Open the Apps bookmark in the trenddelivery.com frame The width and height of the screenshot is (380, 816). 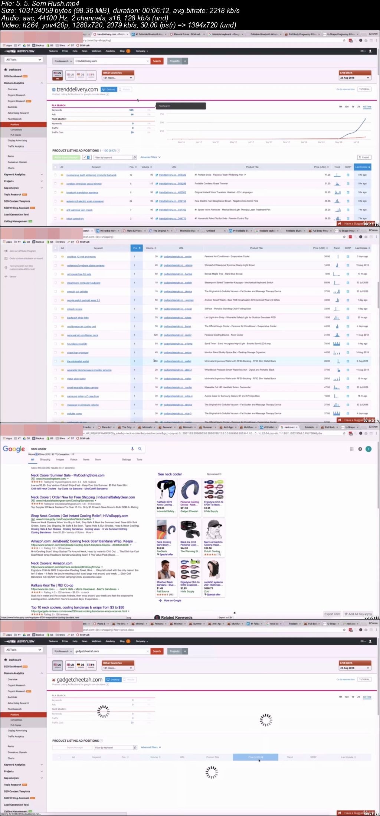7,45
